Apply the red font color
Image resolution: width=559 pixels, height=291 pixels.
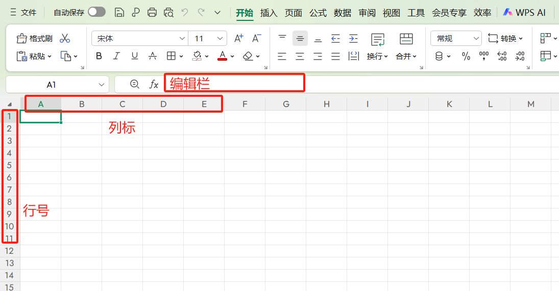(x=223, y=56)
